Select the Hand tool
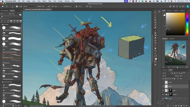Viewport: 190px width, 107px height. [155, 48]
